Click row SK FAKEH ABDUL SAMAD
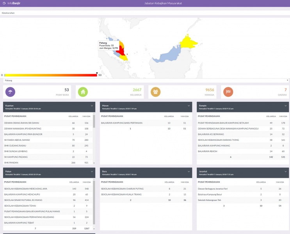The image size is (290, 234). click(x=48, y=140)
